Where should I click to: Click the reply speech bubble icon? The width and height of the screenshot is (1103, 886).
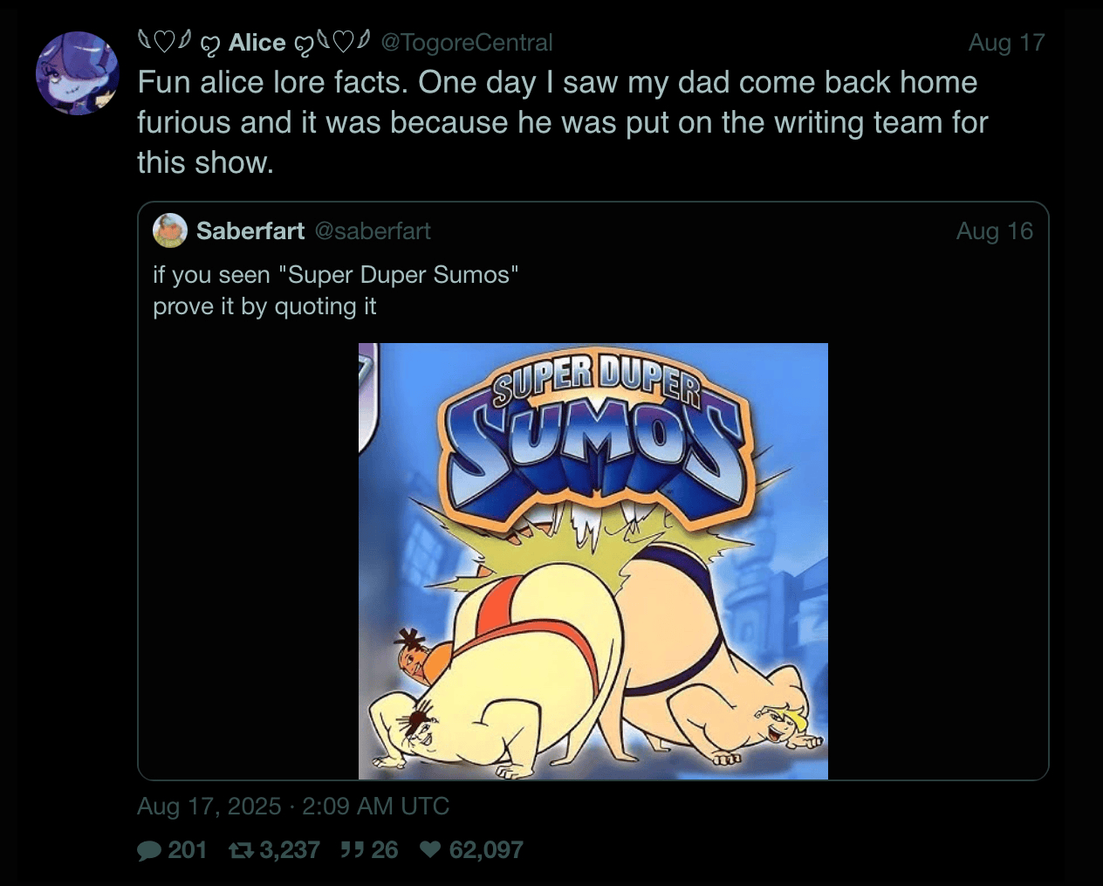[x=149, y=850]
